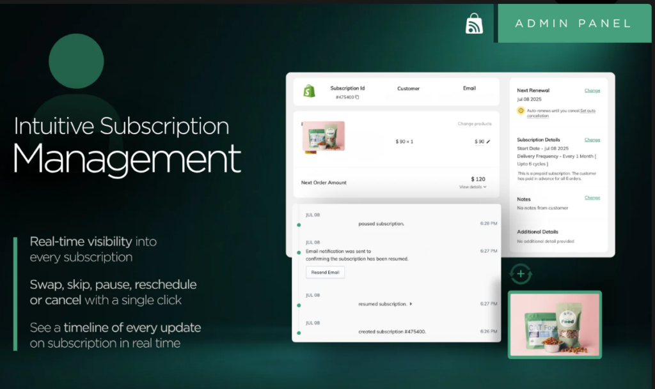Click the Resend Email button

325,272
